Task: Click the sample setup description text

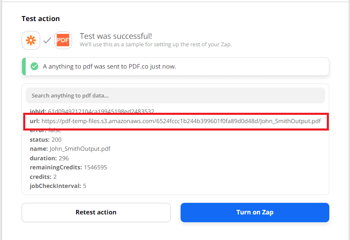Action: click(155, 45)
